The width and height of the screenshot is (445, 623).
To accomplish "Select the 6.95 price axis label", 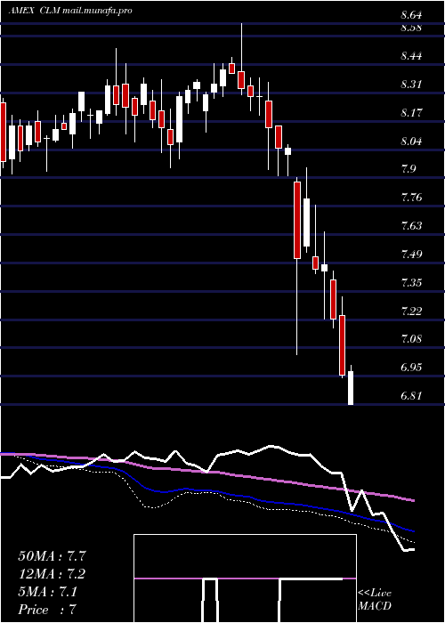I will tap(411, 368).
